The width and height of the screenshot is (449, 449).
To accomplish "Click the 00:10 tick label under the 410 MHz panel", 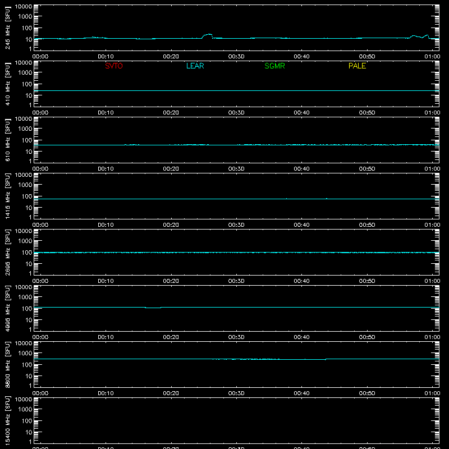I will click(106, 113).
